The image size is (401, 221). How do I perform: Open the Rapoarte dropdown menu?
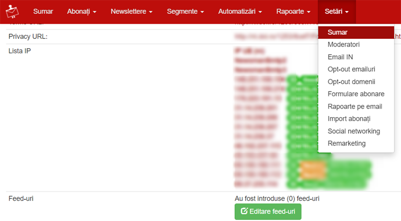coord(293,12)
